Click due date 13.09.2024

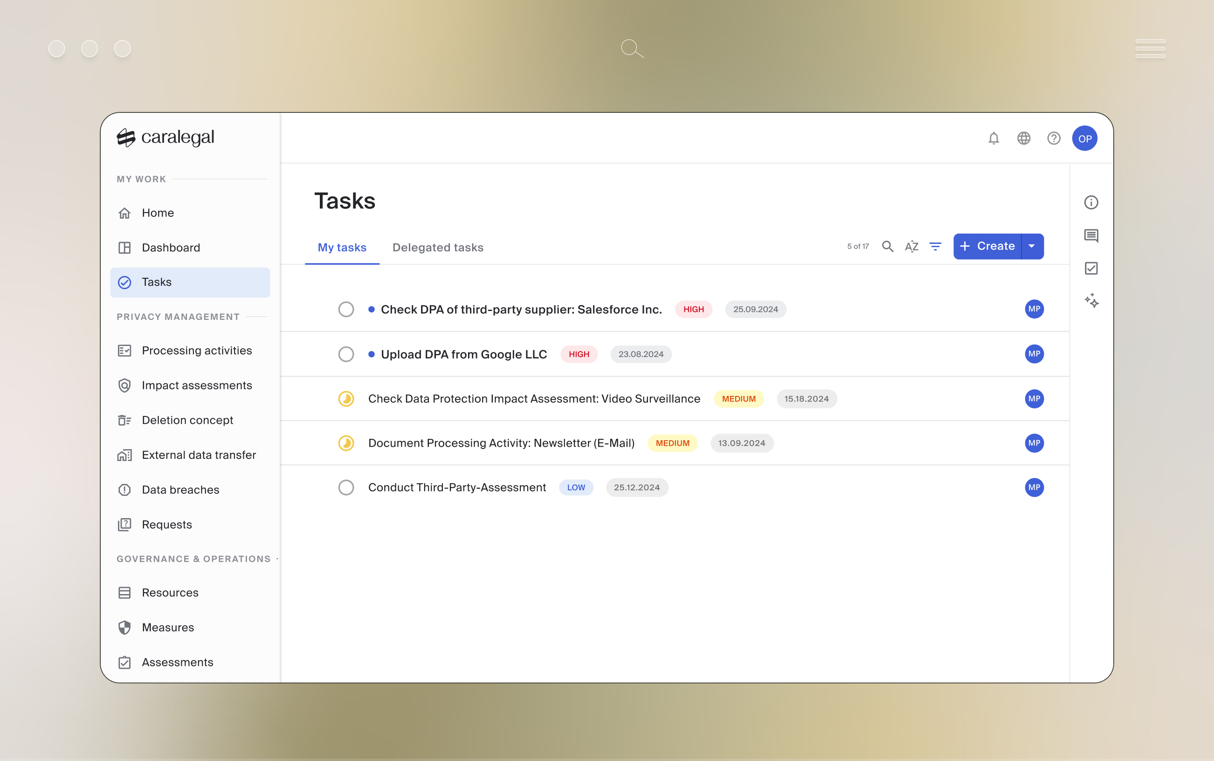click(x=742, y=443)
